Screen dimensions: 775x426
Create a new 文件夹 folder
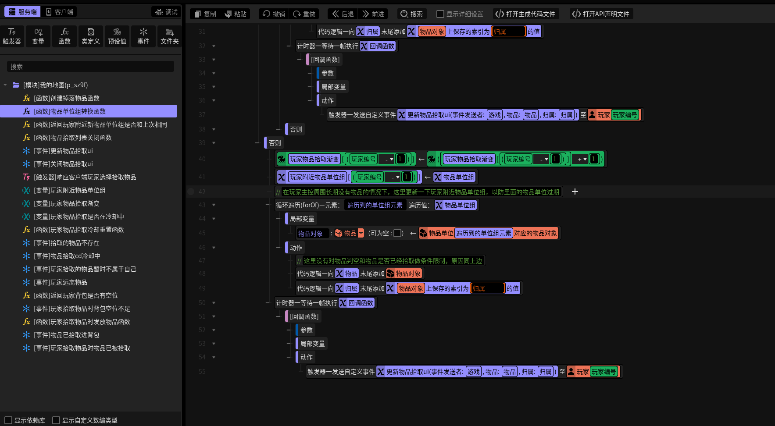170,36
